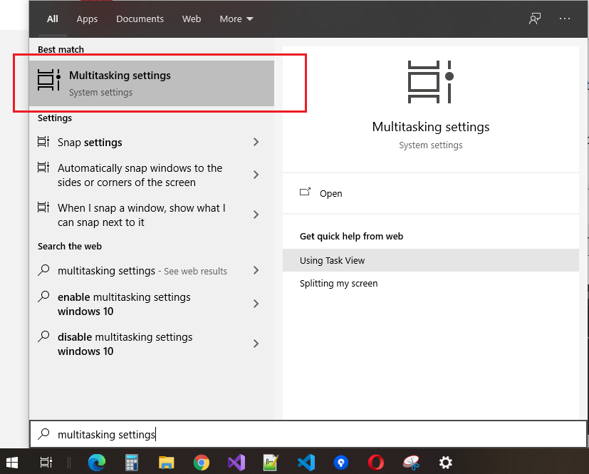The image size is (589, 474).
Task: Open the Multitasking settings best match
Action: pyautogui.click(x=152, y=83)
